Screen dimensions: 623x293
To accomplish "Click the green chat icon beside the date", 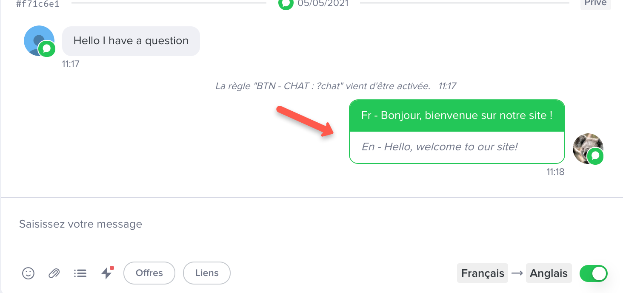I will [286, 3].
